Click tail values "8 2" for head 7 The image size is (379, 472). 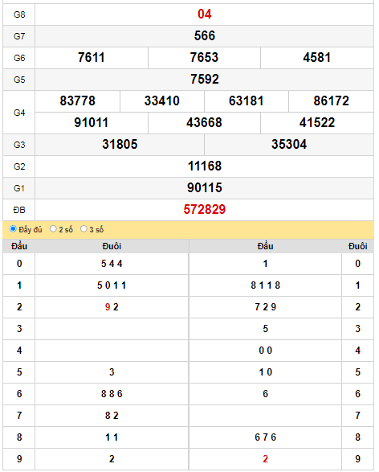tap(112, 416)
